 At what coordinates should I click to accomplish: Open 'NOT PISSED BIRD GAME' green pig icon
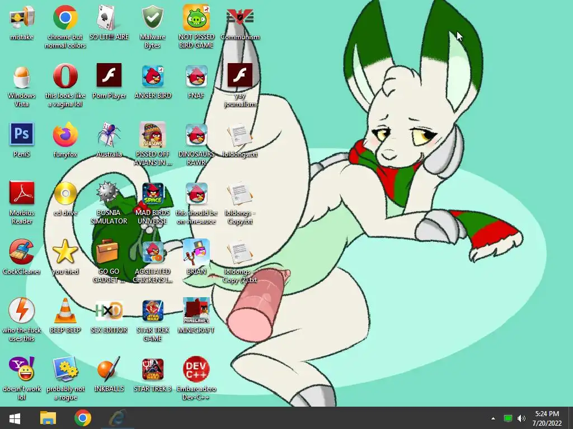[196, 17]
